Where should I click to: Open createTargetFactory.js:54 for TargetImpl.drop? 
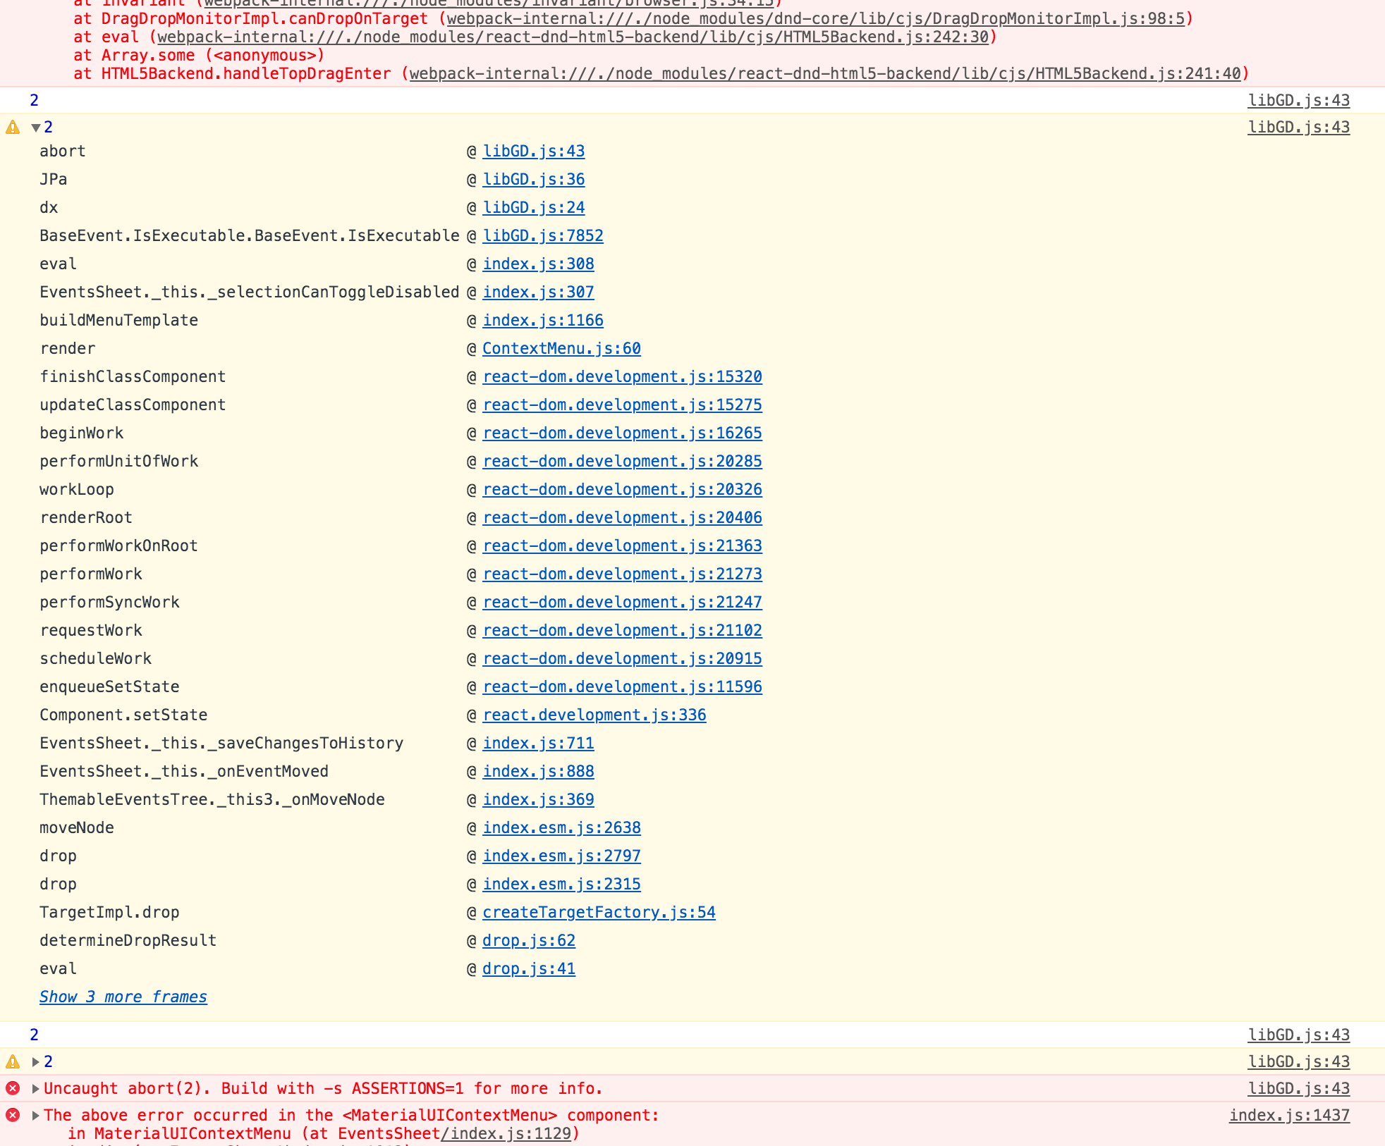[x=599, y=912]
